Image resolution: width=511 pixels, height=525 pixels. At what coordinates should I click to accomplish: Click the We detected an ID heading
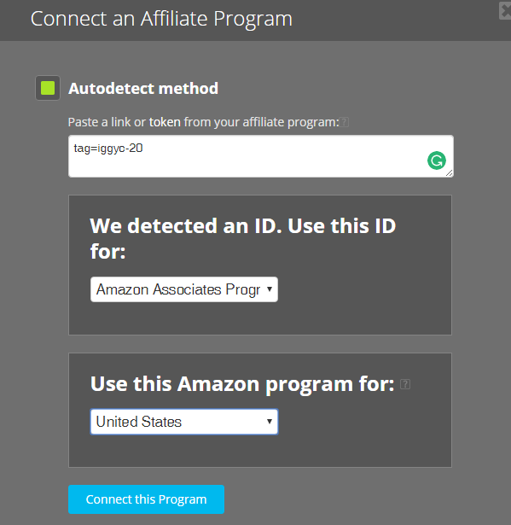(243, 238)
